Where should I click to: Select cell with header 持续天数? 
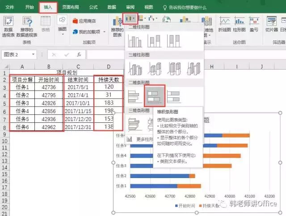[x=109, y=79]
